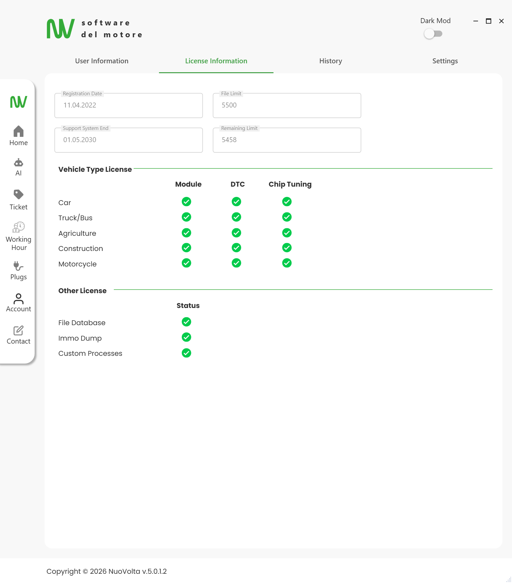Select the License Information tab
512x583 pixels.
click(x=216, y=61)
